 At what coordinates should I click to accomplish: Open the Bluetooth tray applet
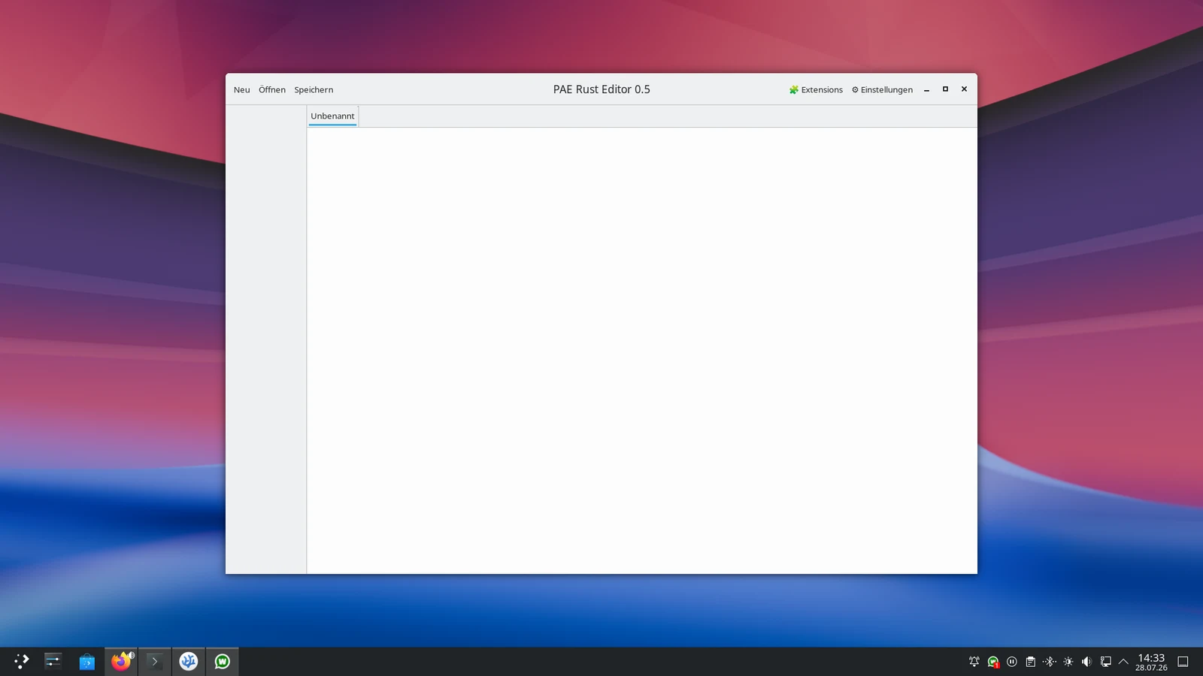point(1050,662)
